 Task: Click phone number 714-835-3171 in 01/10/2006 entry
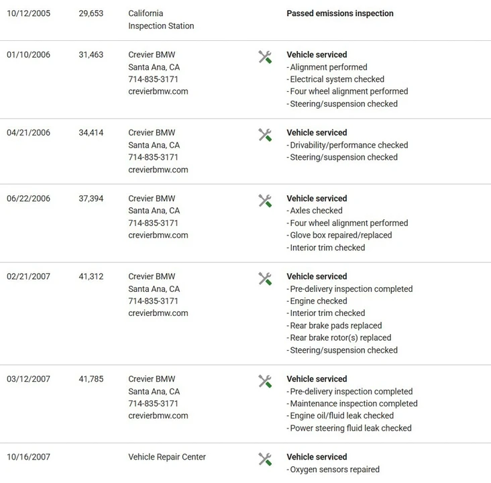[153, 79]
